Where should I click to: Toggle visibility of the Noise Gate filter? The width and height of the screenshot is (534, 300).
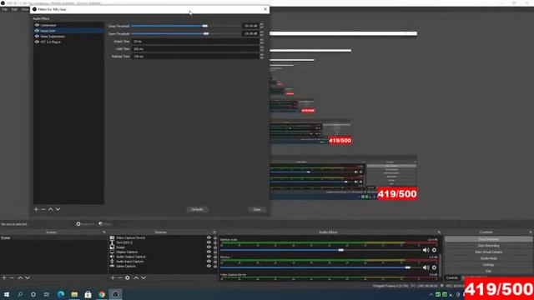(x=37, y=31)
